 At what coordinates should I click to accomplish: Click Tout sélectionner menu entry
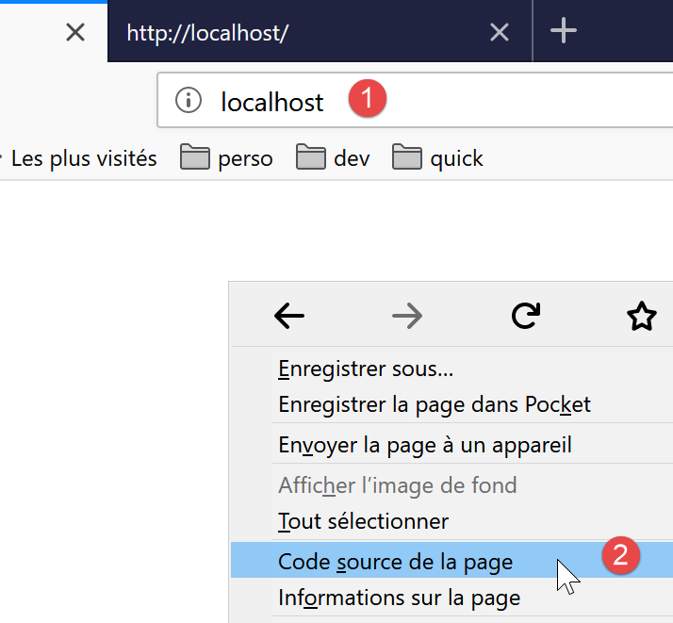363,520
